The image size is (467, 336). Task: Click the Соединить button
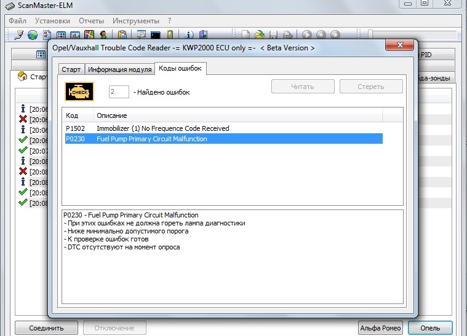[x=47, y=328]
